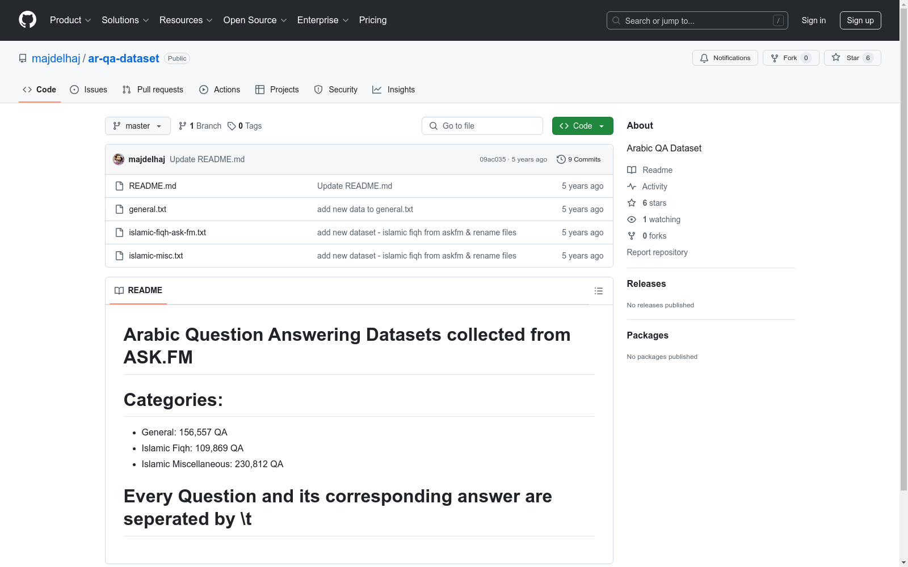Open the Pull requests tab
Screen dimensions: 908x567
(153, 90)
